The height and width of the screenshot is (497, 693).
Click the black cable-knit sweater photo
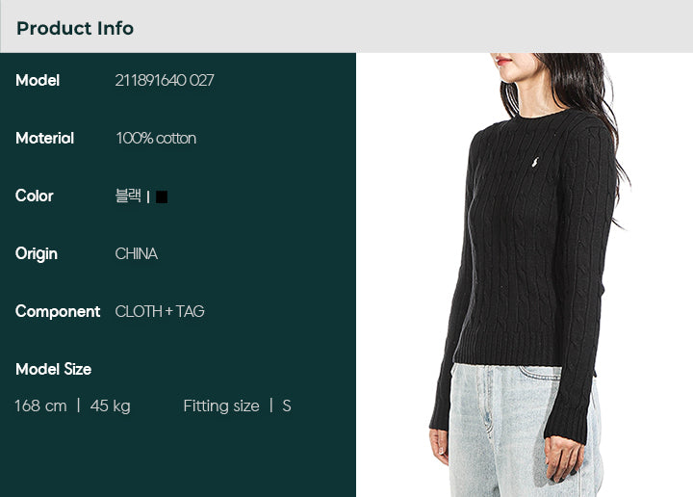coord(524,275)
